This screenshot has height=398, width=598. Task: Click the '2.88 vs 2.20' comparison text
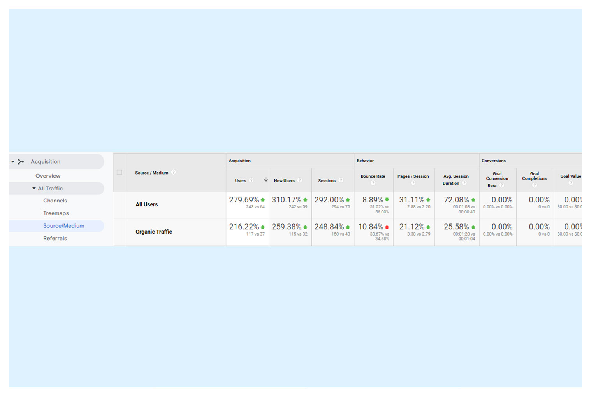[419, 207]
